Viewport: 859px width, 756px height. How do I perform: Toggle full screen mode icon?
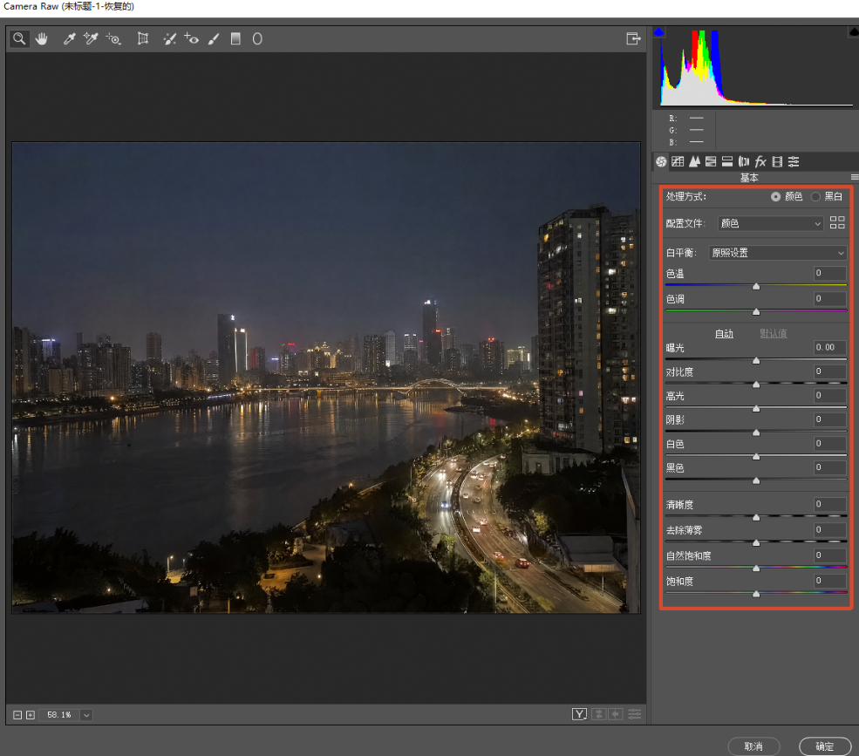pyautogui.click(x=633, y=39)
